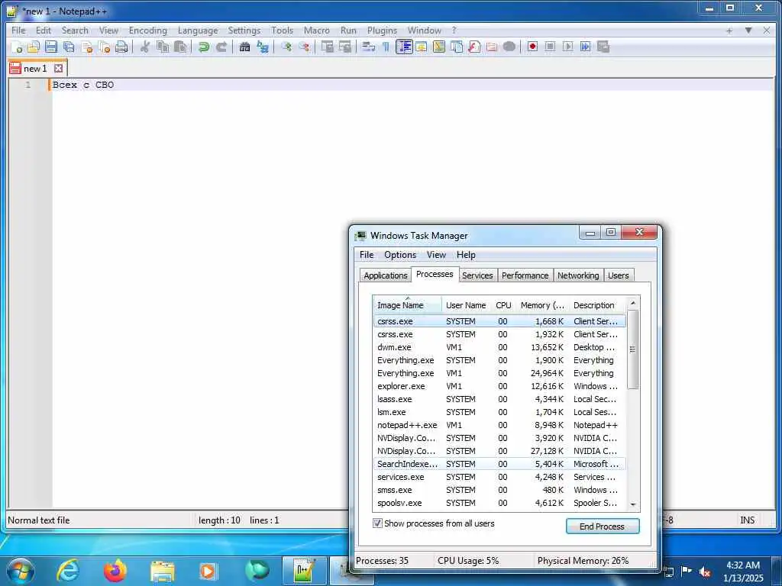This screenshot has width=782, height=586.
Task: Click the Copy toolbar icon
Action: (163, 47)
